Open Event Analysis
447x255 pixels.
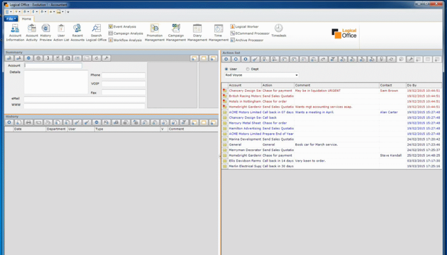tap(122, 27)
